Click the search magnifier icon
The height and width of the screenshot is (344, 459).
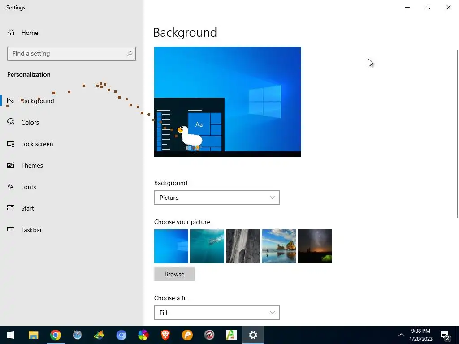(130, 54)
